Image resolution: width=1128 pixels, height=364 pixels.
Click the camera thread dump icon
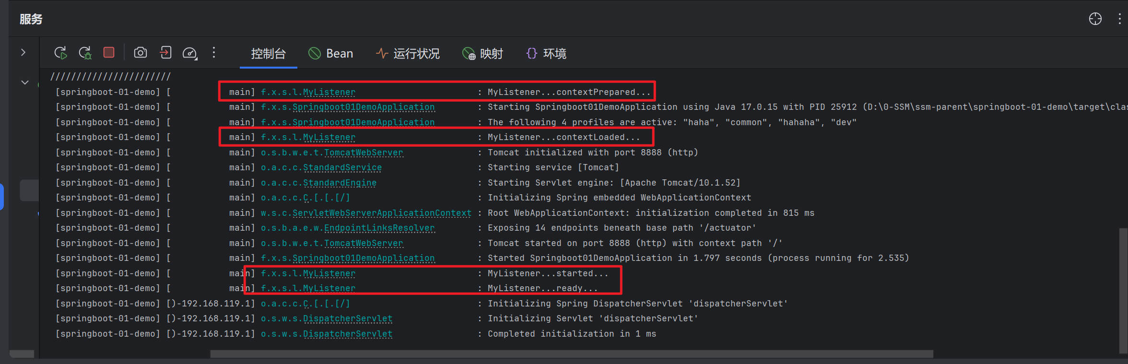[x=141, y=53]
